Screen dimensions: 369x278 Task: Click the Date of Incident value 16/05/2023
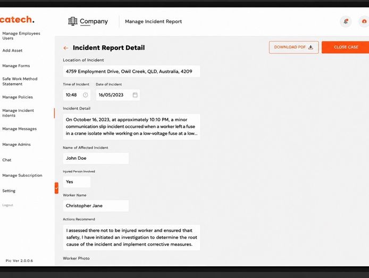pos(111,95)
